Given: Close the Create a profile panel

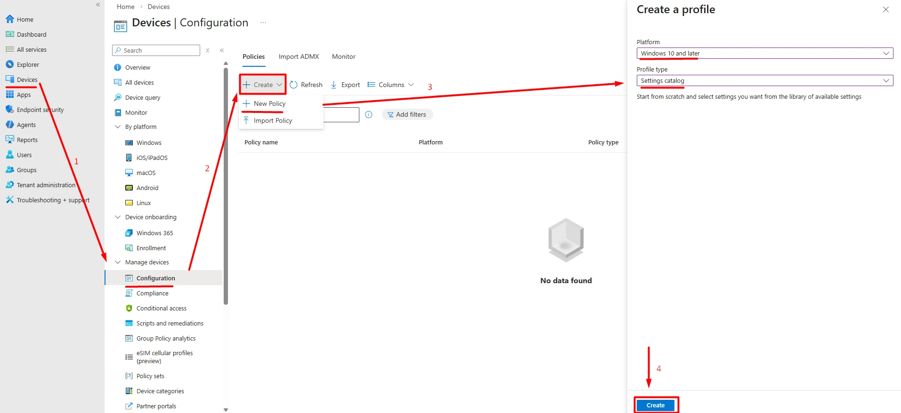Looking at the screenshot, I should 886,9.
